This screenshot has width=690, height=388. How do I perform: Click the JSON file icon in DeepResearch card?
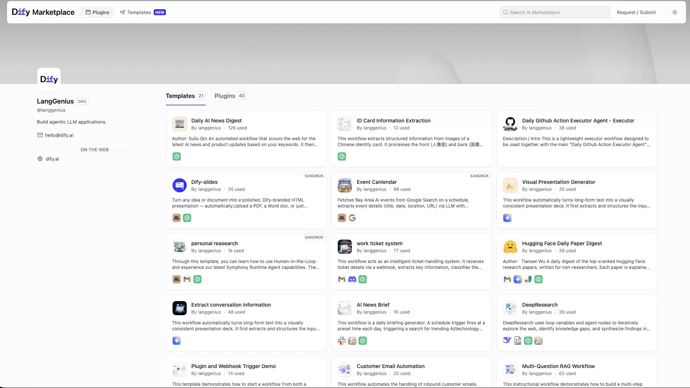pos(518,341)
